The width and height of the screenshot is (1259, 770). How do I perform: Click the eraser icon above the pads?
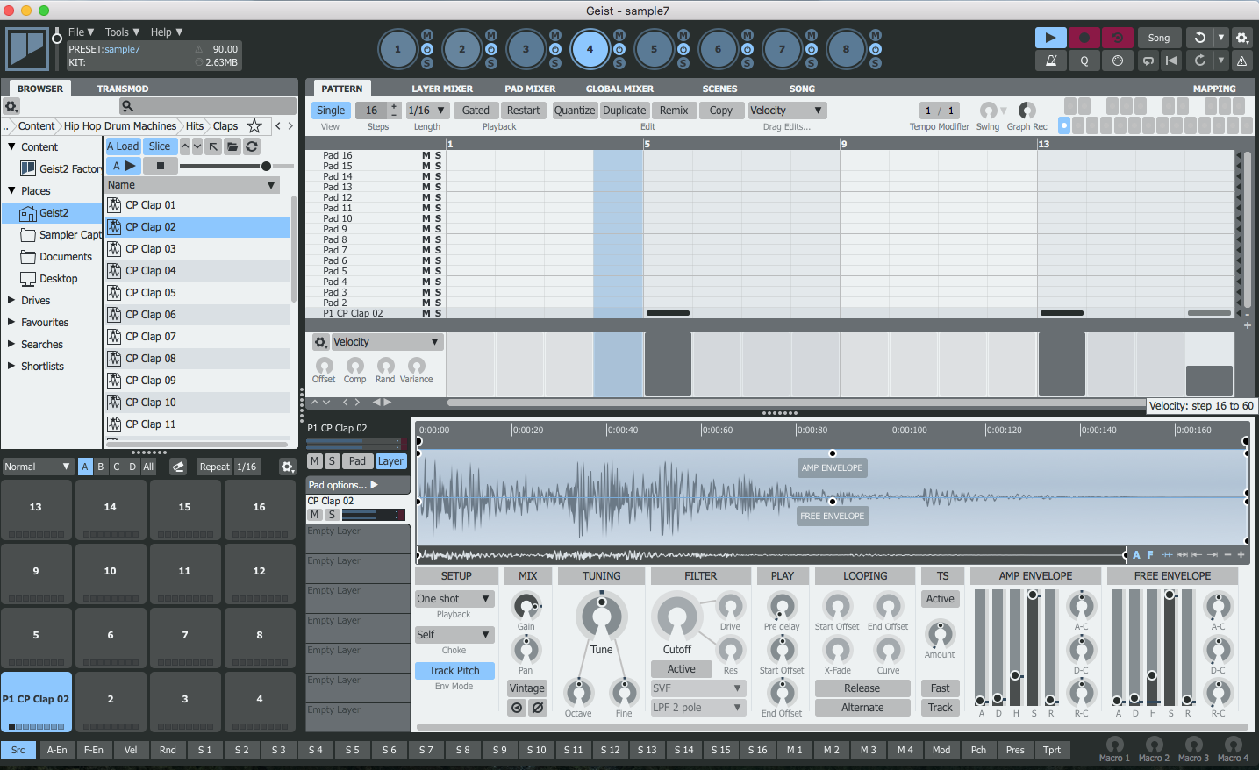point(178,467)
